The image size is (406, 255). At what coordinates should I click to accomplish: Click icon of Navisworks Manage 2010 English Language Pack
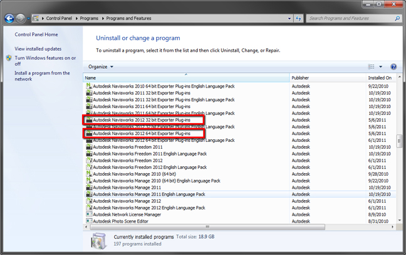89,181
